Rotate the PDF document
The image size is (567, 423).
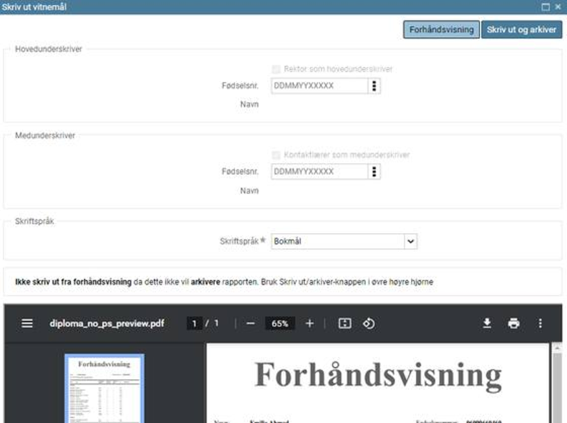[369, 323]
